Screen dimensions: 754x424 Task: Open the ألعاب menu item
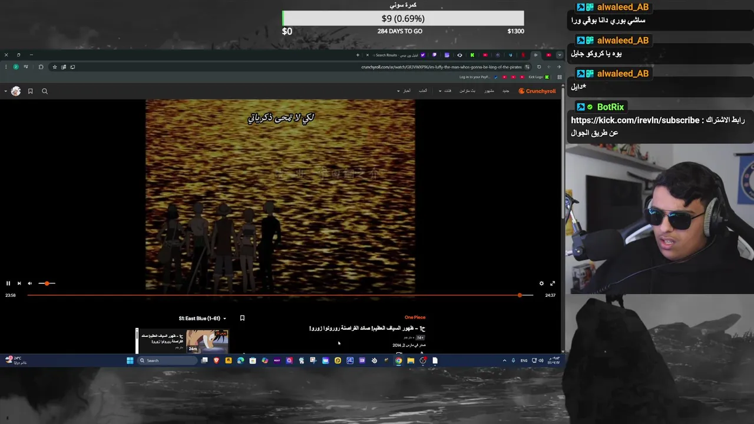(x=423, y=91)
